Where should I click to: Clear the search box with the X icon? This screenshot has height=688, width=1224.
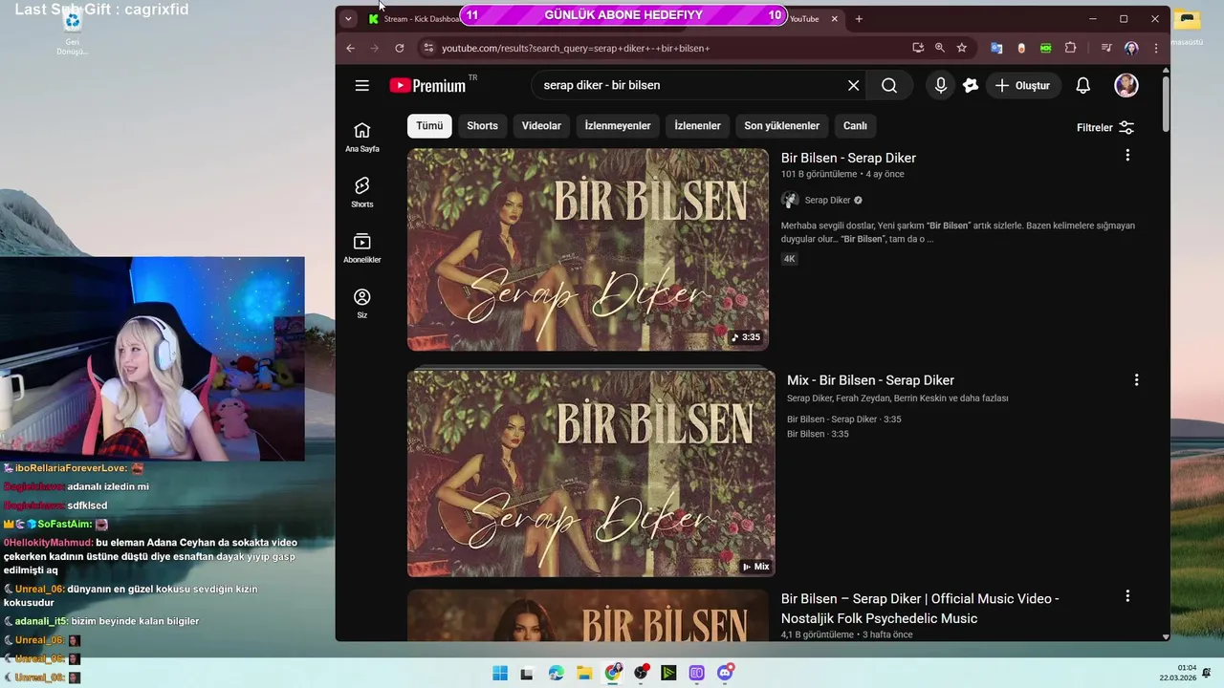point(853,85)
